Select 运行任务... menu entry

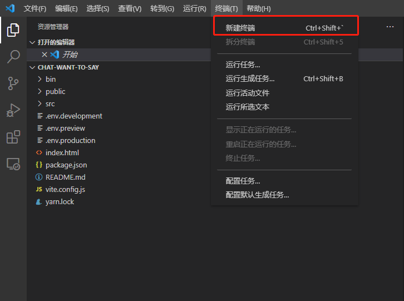(x=284, y=65)
